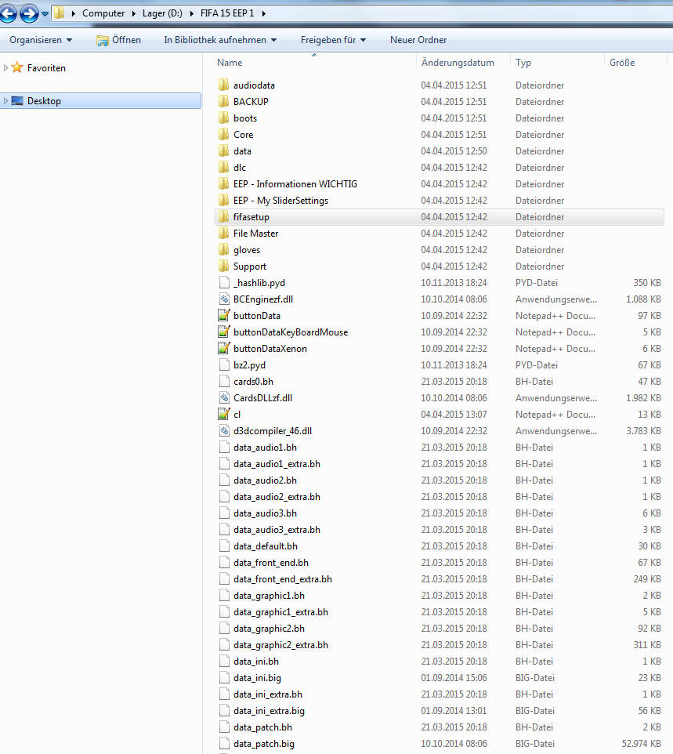673x754 pixels.
Task: Select the File Master folder icon
Action: pyautogui.click(x=223, y=234)
